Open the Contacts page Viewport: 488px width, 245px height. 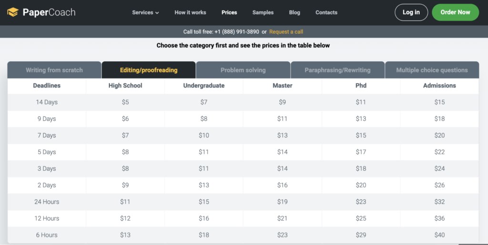[x=326, y=12]
